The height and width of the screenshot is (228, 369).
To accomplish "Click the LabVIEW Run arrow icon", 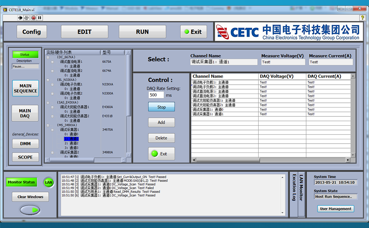I will 20,17.
